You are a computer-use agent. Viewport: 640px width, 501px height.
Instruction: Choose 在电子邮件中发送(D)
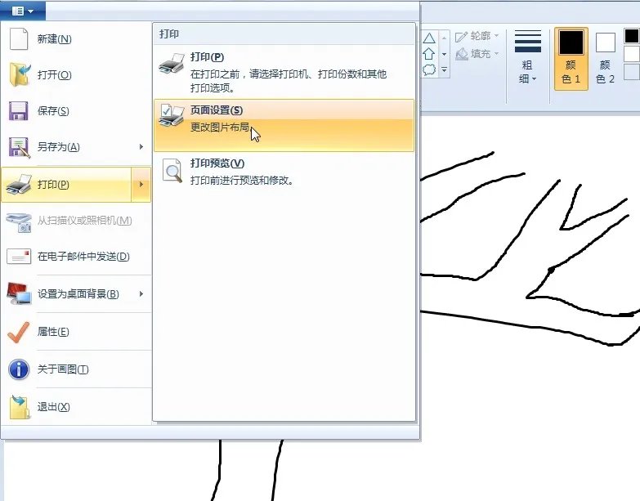coord(76,257)
